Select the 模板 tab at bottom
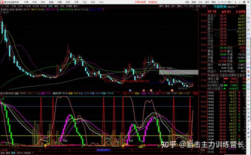The height and width of the screenshot is (155, 251). point(8,153)
